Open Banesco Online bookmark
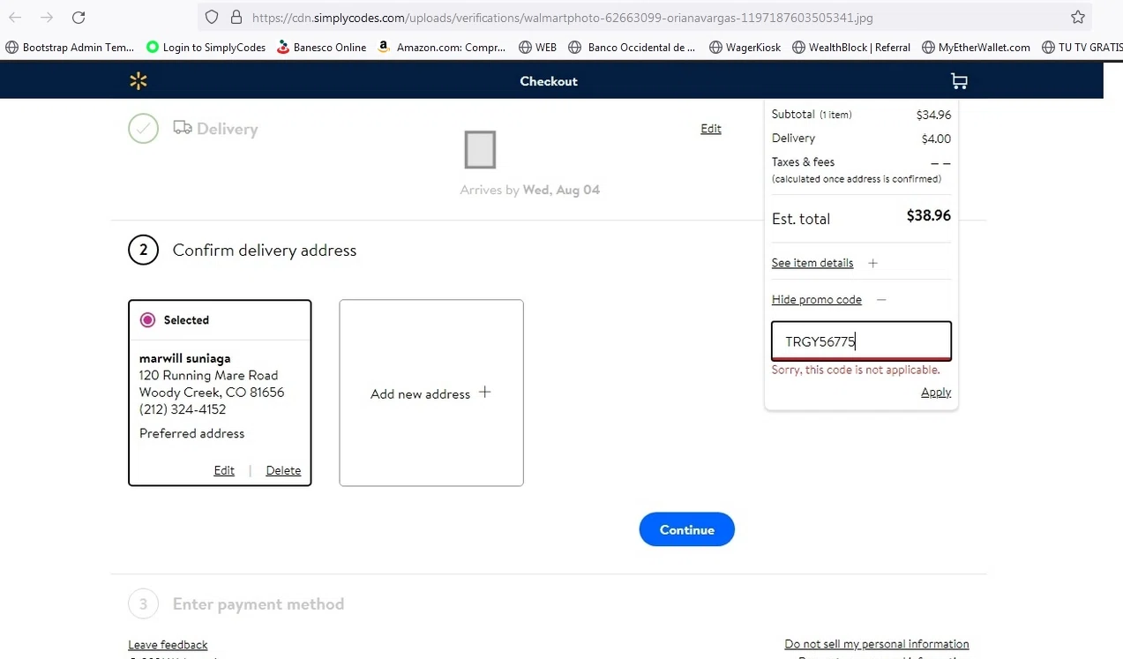This screenshot has height=659, width=1123. tap(321, 48)
